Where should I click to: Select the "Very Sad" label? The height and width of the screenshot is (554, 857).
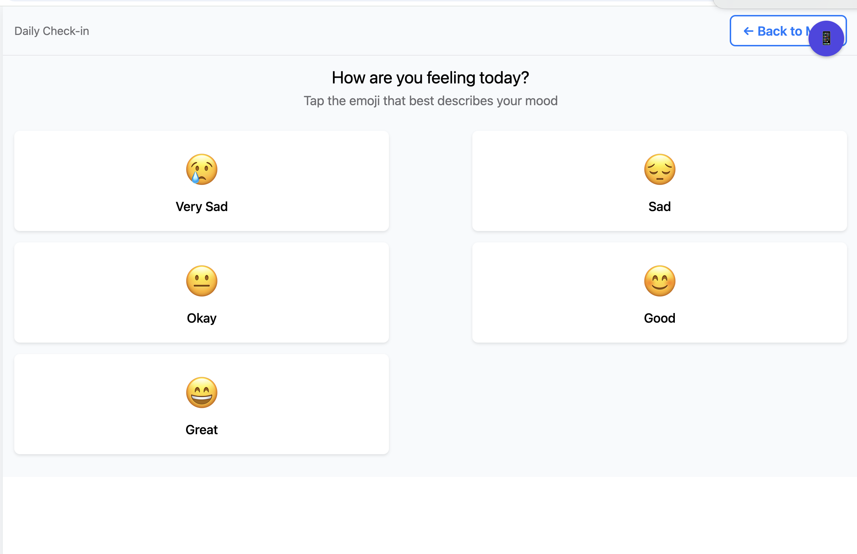(202, 207)
